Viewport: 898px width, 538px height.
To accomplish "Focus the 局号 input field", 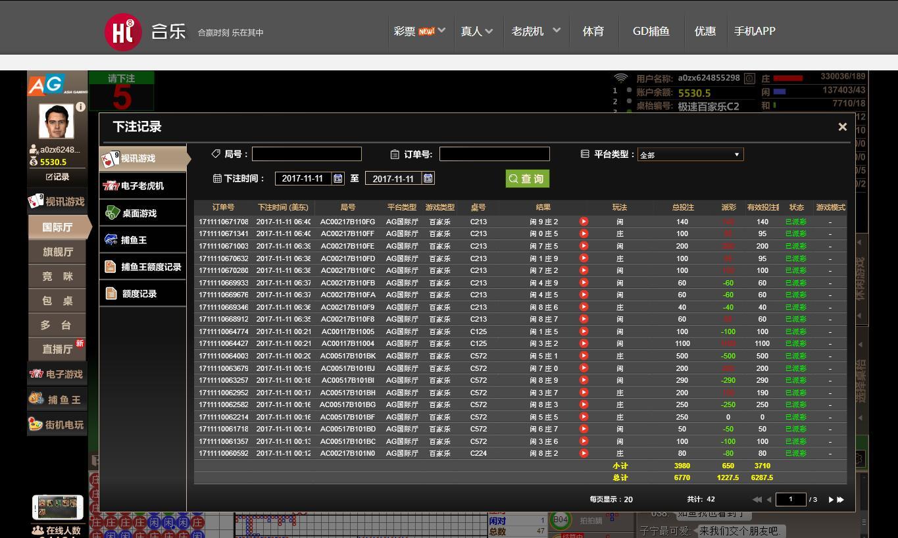I will tap(307, 154).
